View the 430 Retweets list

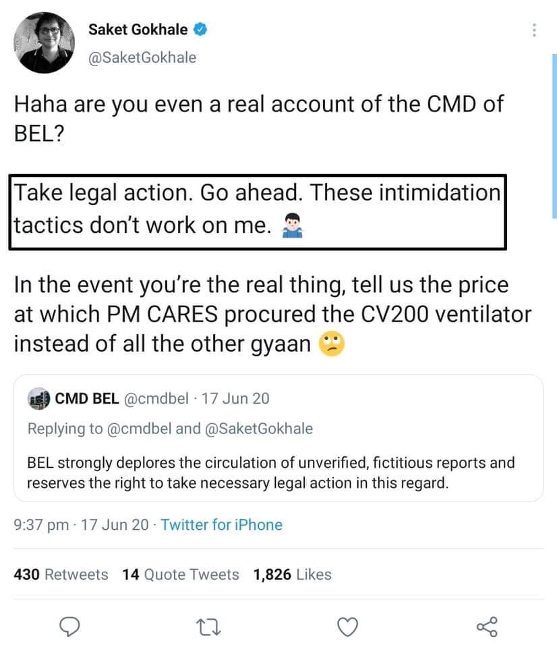61,574
